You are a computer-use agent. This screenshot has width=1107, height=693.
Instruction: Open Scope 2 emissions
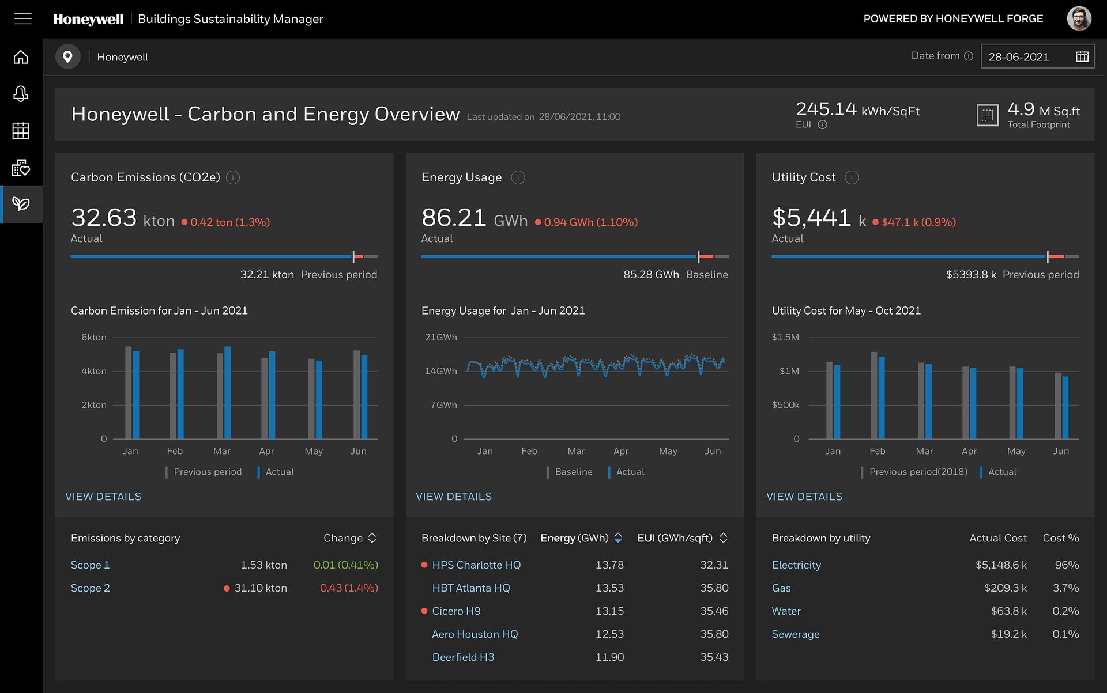(x=90, y=588)
